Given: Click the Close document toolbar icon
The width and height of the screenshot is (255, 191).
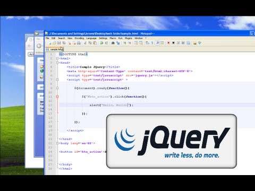Looking at the screenshot, I should coord(70,43).
